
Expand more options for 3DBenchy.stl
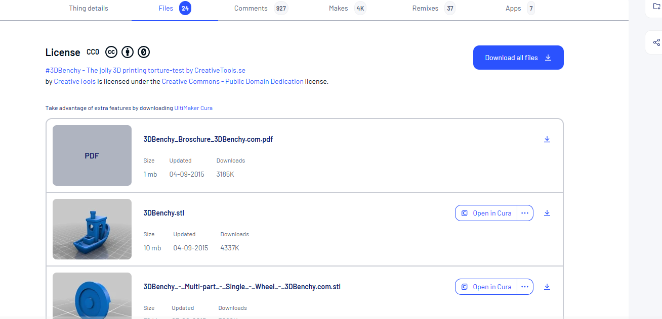pos(525,213)
